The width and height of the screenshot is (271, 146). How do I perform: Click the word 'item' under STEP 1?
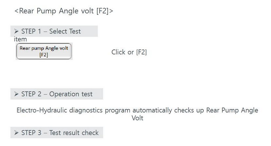tap(20, 39)
